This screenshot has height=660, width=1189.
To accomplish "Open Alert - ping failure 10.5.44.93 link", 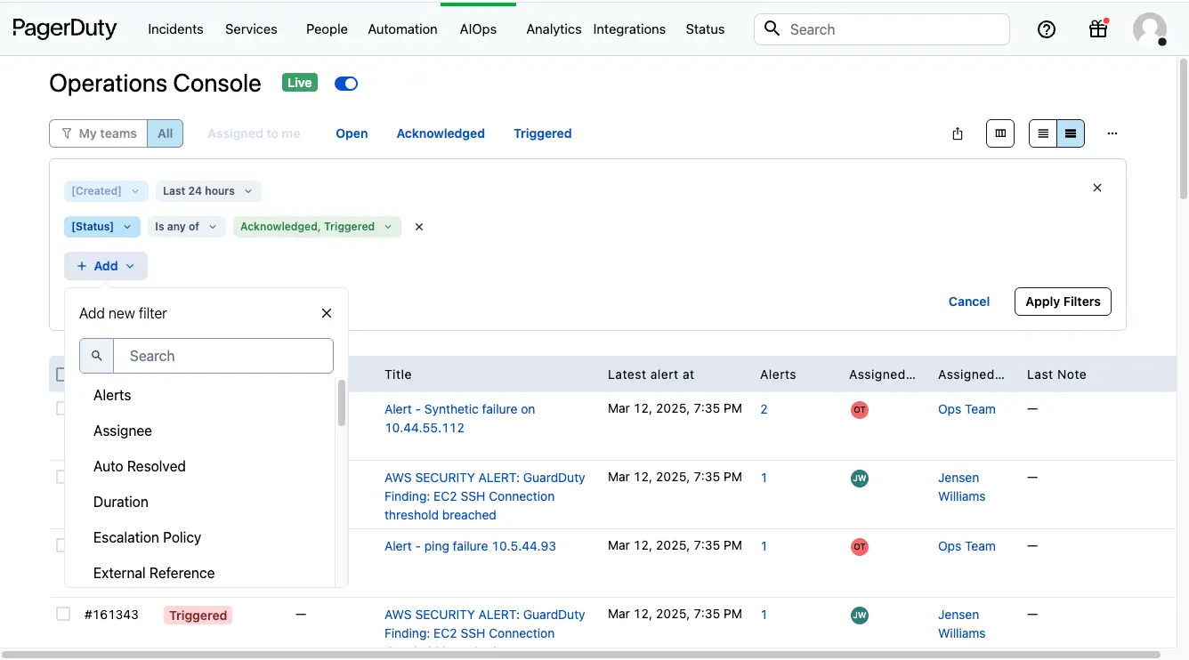I will 470,546.
